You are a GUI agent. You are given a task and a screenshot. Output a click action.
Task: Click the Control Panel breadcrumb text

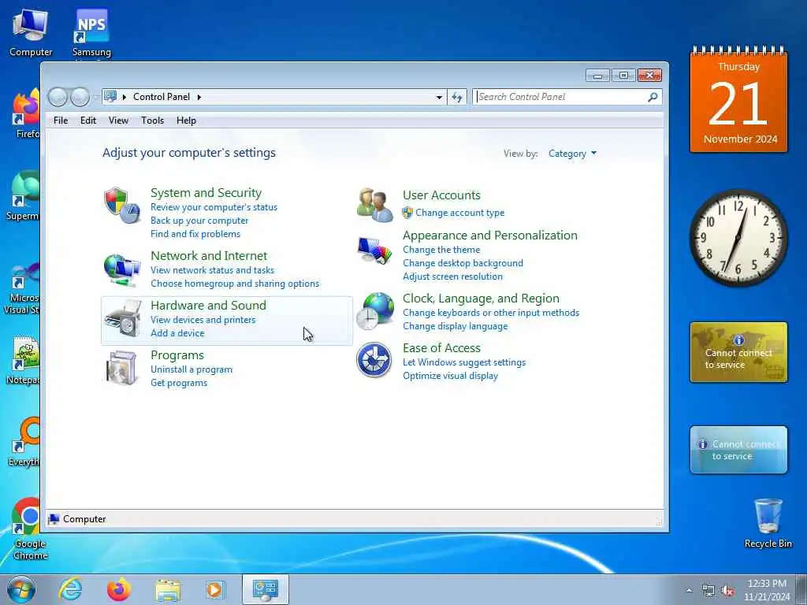pyautogui.click(x=162, y=97)
